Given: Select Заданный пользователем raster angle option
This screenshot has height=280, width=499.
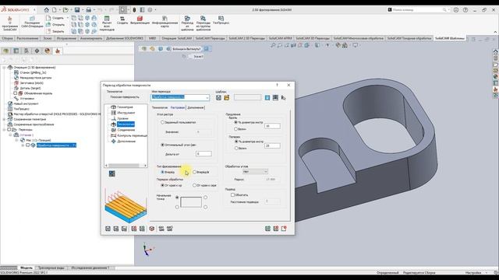Looking at the screenshot, I should [x=163, y=122].
